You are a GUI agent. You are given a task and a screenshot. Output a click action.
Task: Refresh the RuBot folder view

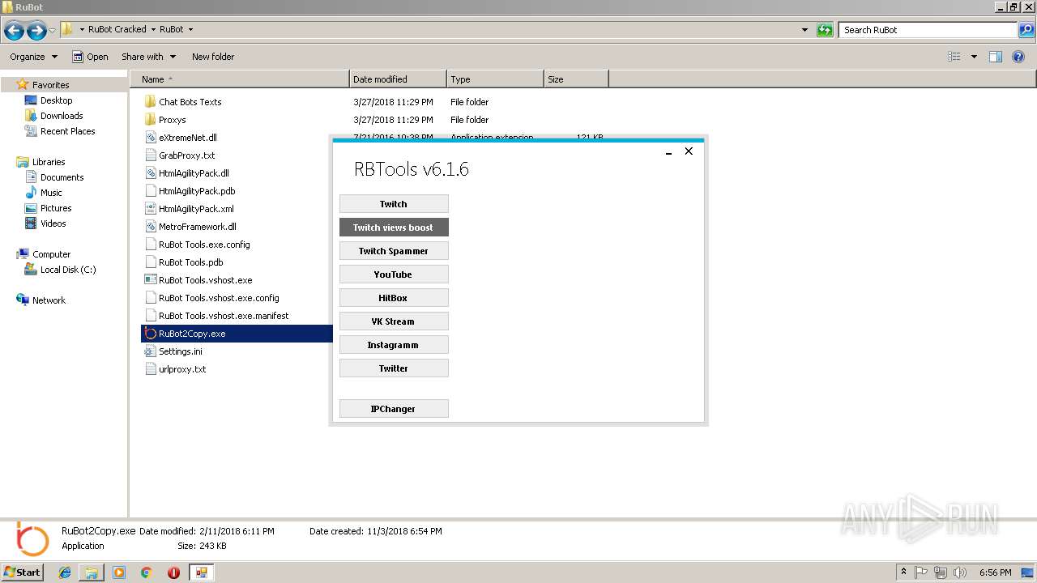(825, 30)
